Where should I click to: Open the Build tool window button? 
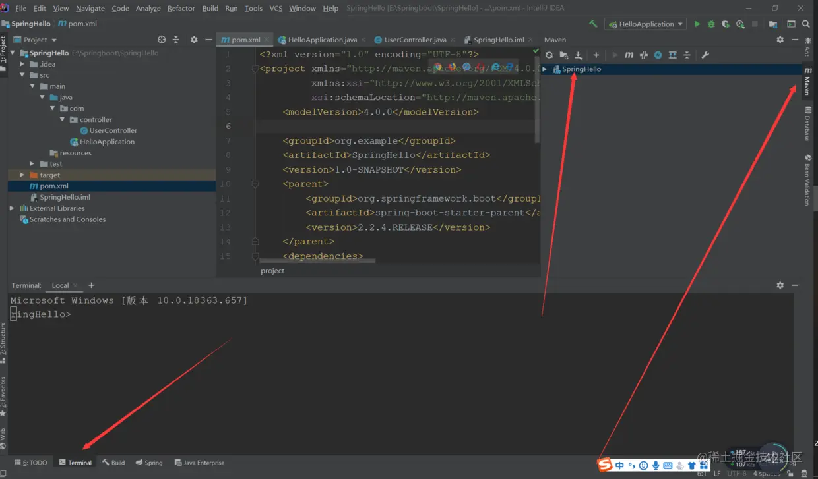113,463
